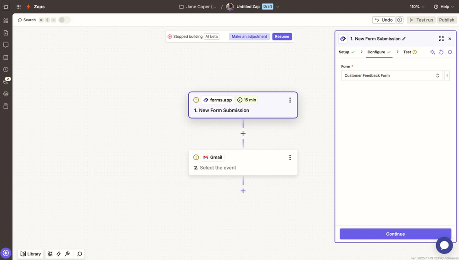
Task: Click the 15 min polling interval badge
Action: [x=246, y=100]
